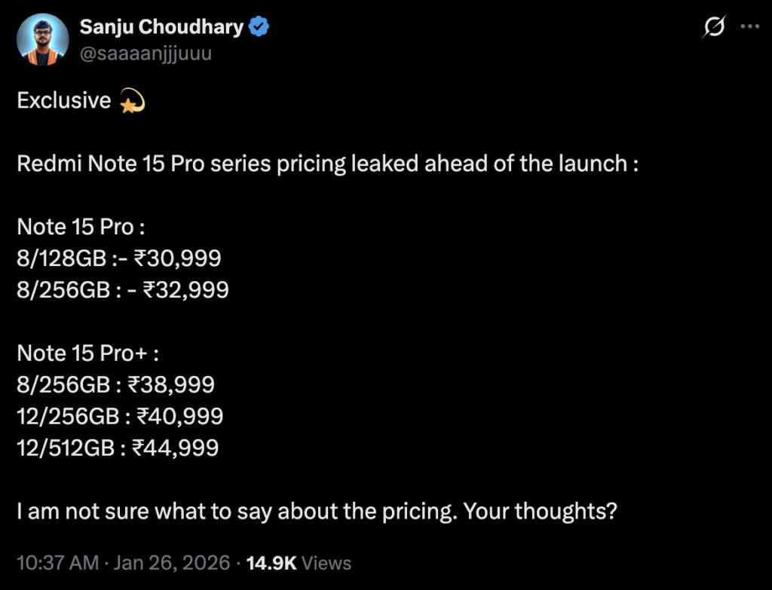772x590 pixels.
Task: Click the 8/128GB ₹30,999 price line
Action: pyautogui.click(x=119, y=258)
